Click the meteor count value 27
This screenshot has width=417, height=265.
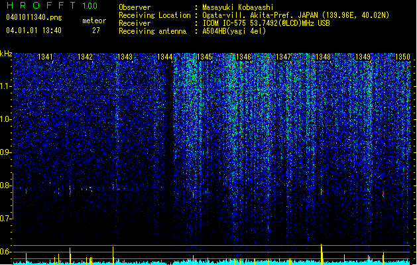pyautogui.click(x=96, y=30)
